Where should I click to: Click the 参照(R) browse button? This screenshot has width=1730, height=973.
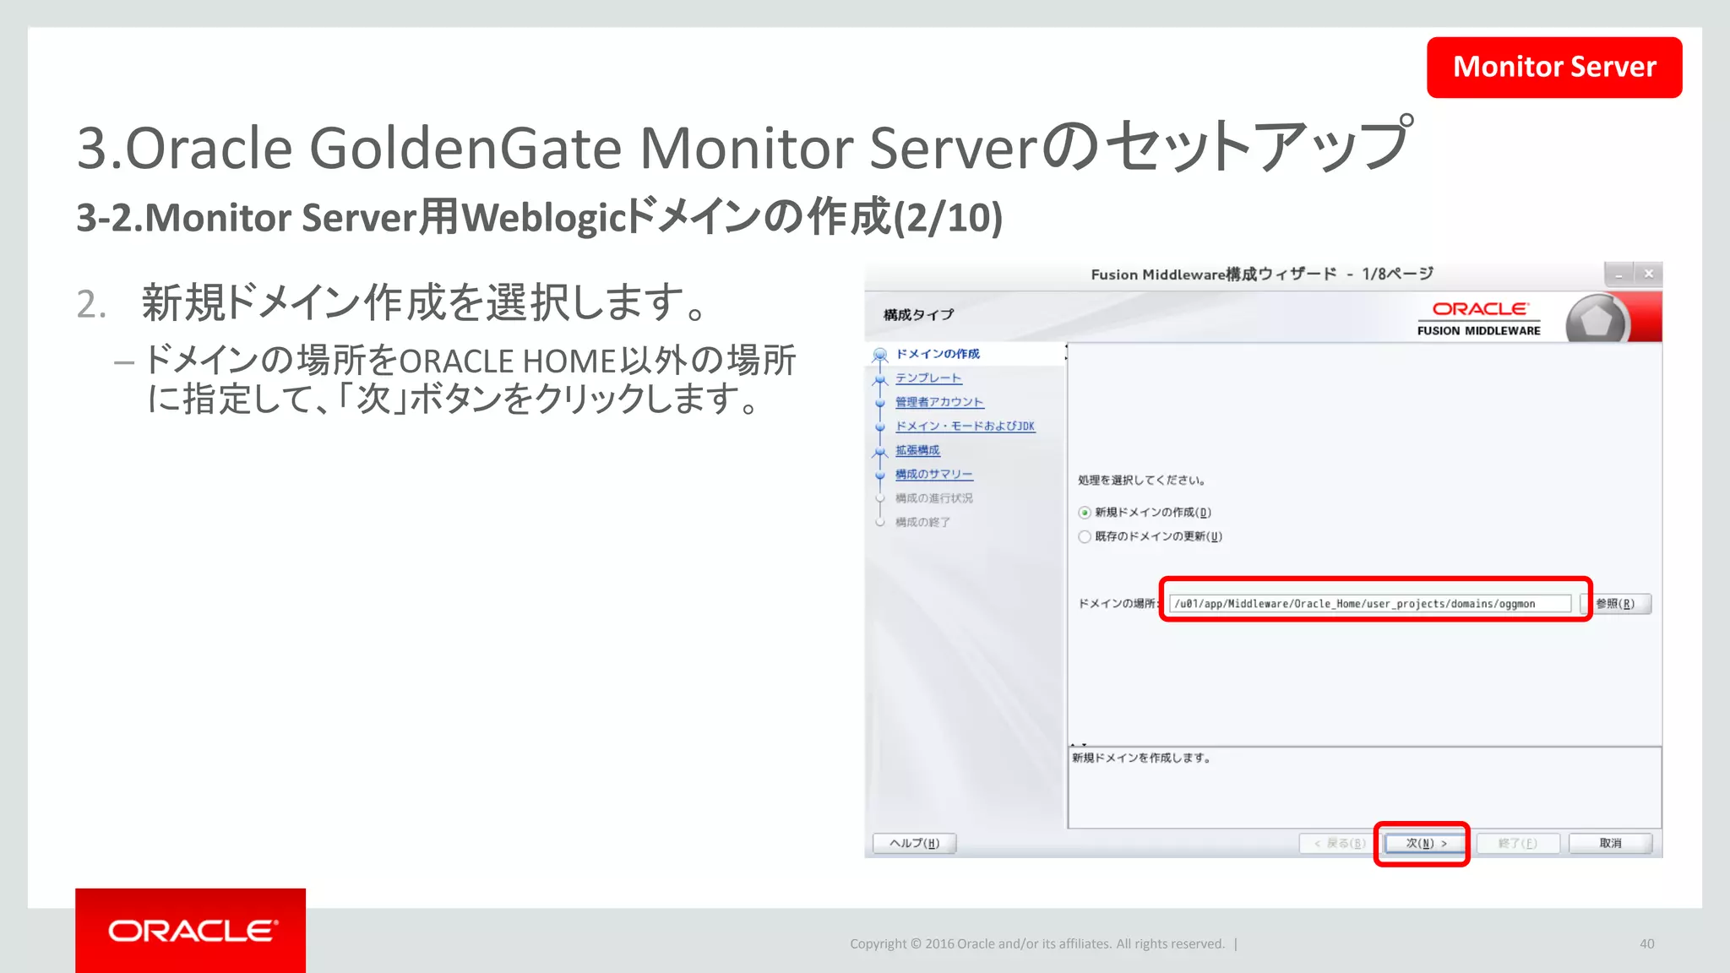(1616, 603)
